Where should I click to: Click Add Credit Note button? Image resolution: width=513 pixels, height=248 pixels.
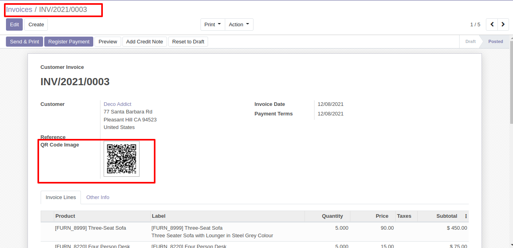point(144,42)
